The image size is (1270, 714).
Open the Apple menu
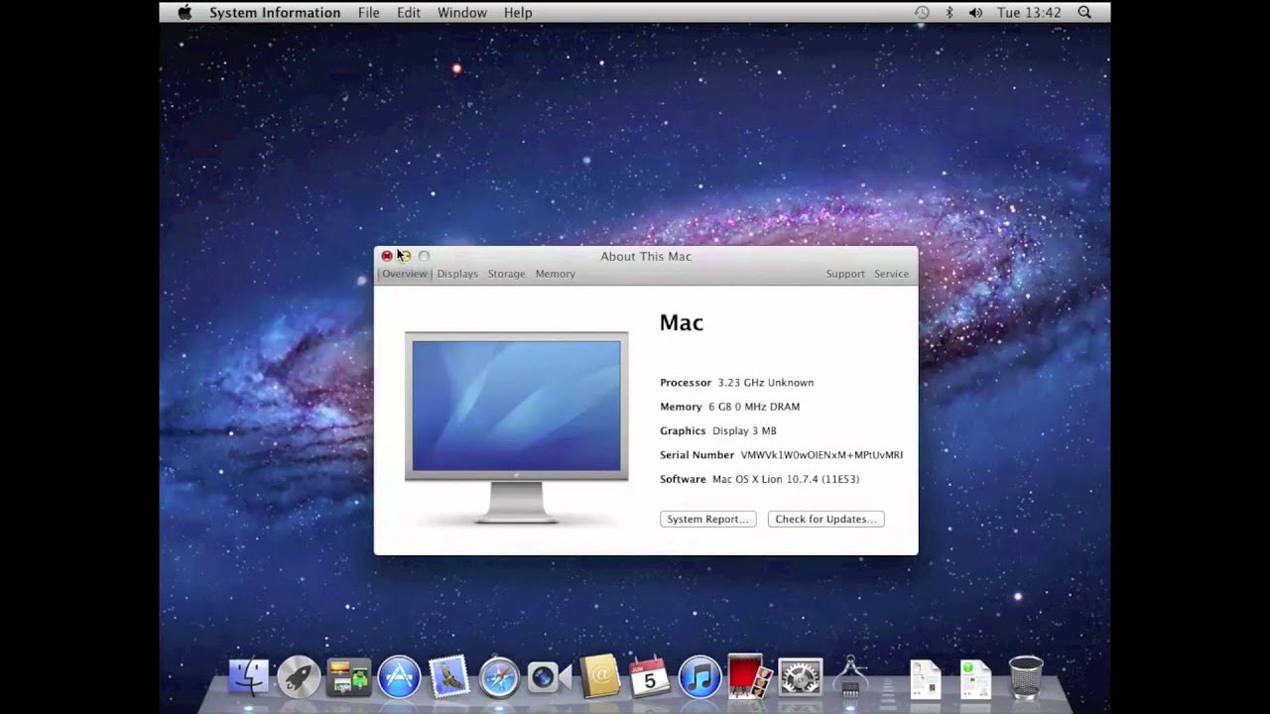pos(185,13)
